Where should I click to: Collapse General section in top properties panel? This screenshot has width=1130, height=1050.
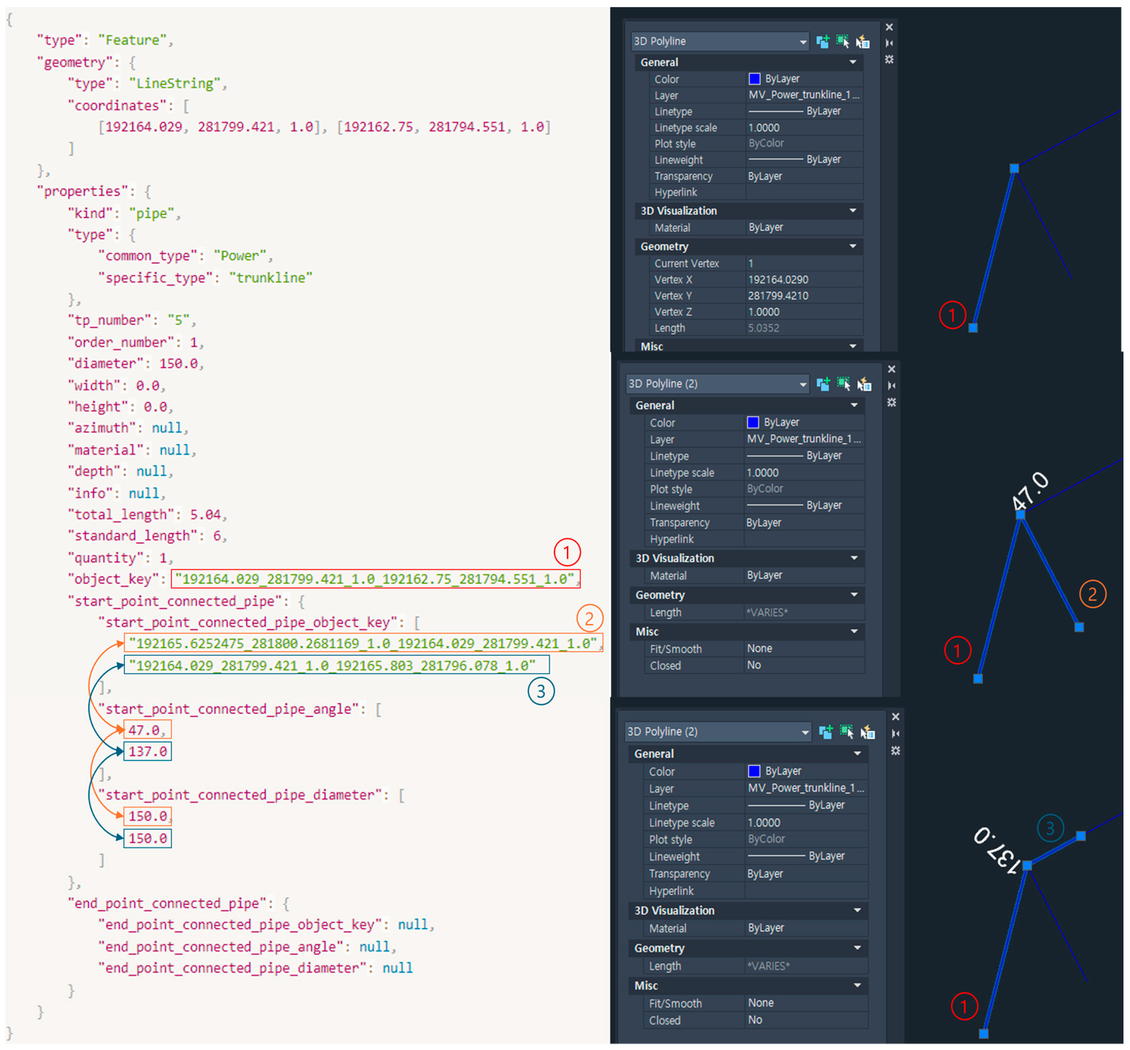click(853, 62)
